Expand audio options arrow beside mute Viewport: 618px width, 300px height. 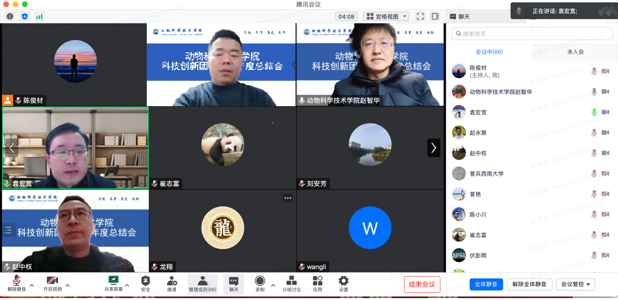tap(32, 285)
